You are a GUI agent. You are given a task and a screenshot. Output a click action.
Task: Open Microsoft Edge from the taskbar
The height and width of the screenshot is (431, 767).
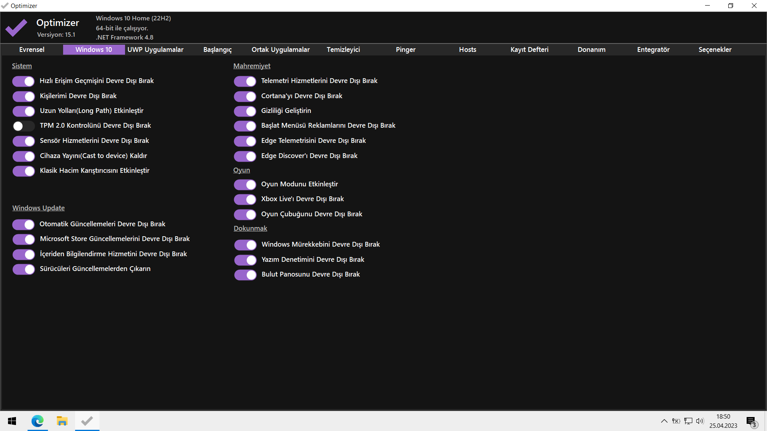click(38, 421)
